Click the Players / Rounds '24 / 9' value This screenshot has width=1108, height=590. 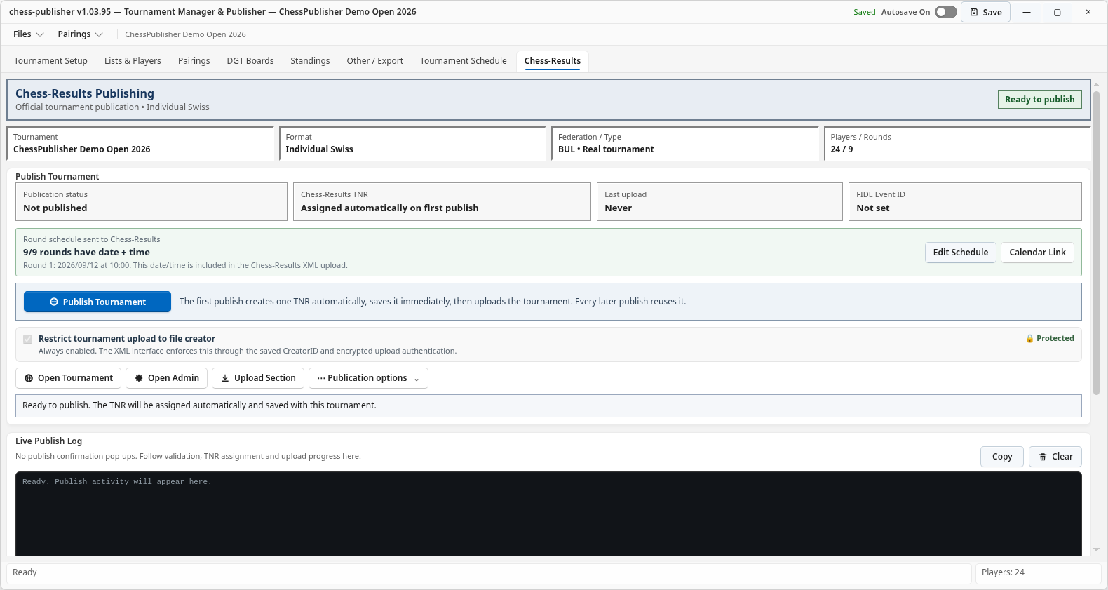(842, 149)
